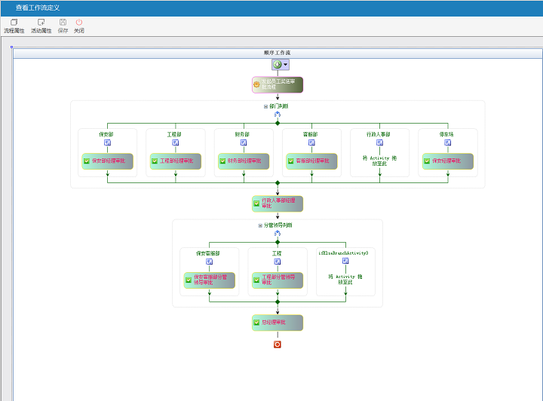
Task: Select the 工程部经理审批 activity
Action: tap(176, 161)
